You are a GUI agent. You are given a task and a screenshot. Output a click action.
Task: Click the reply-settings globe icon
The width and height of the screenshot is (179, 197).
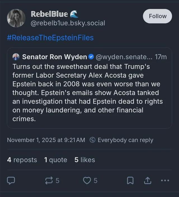(x=93, y=140)
